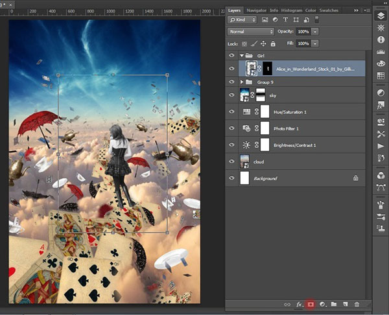Image resolution: width=389 pixels, height=315 pixels.
Task: Hide the Brightness/Contrast 1 layer
Action: tap(231, 145)
